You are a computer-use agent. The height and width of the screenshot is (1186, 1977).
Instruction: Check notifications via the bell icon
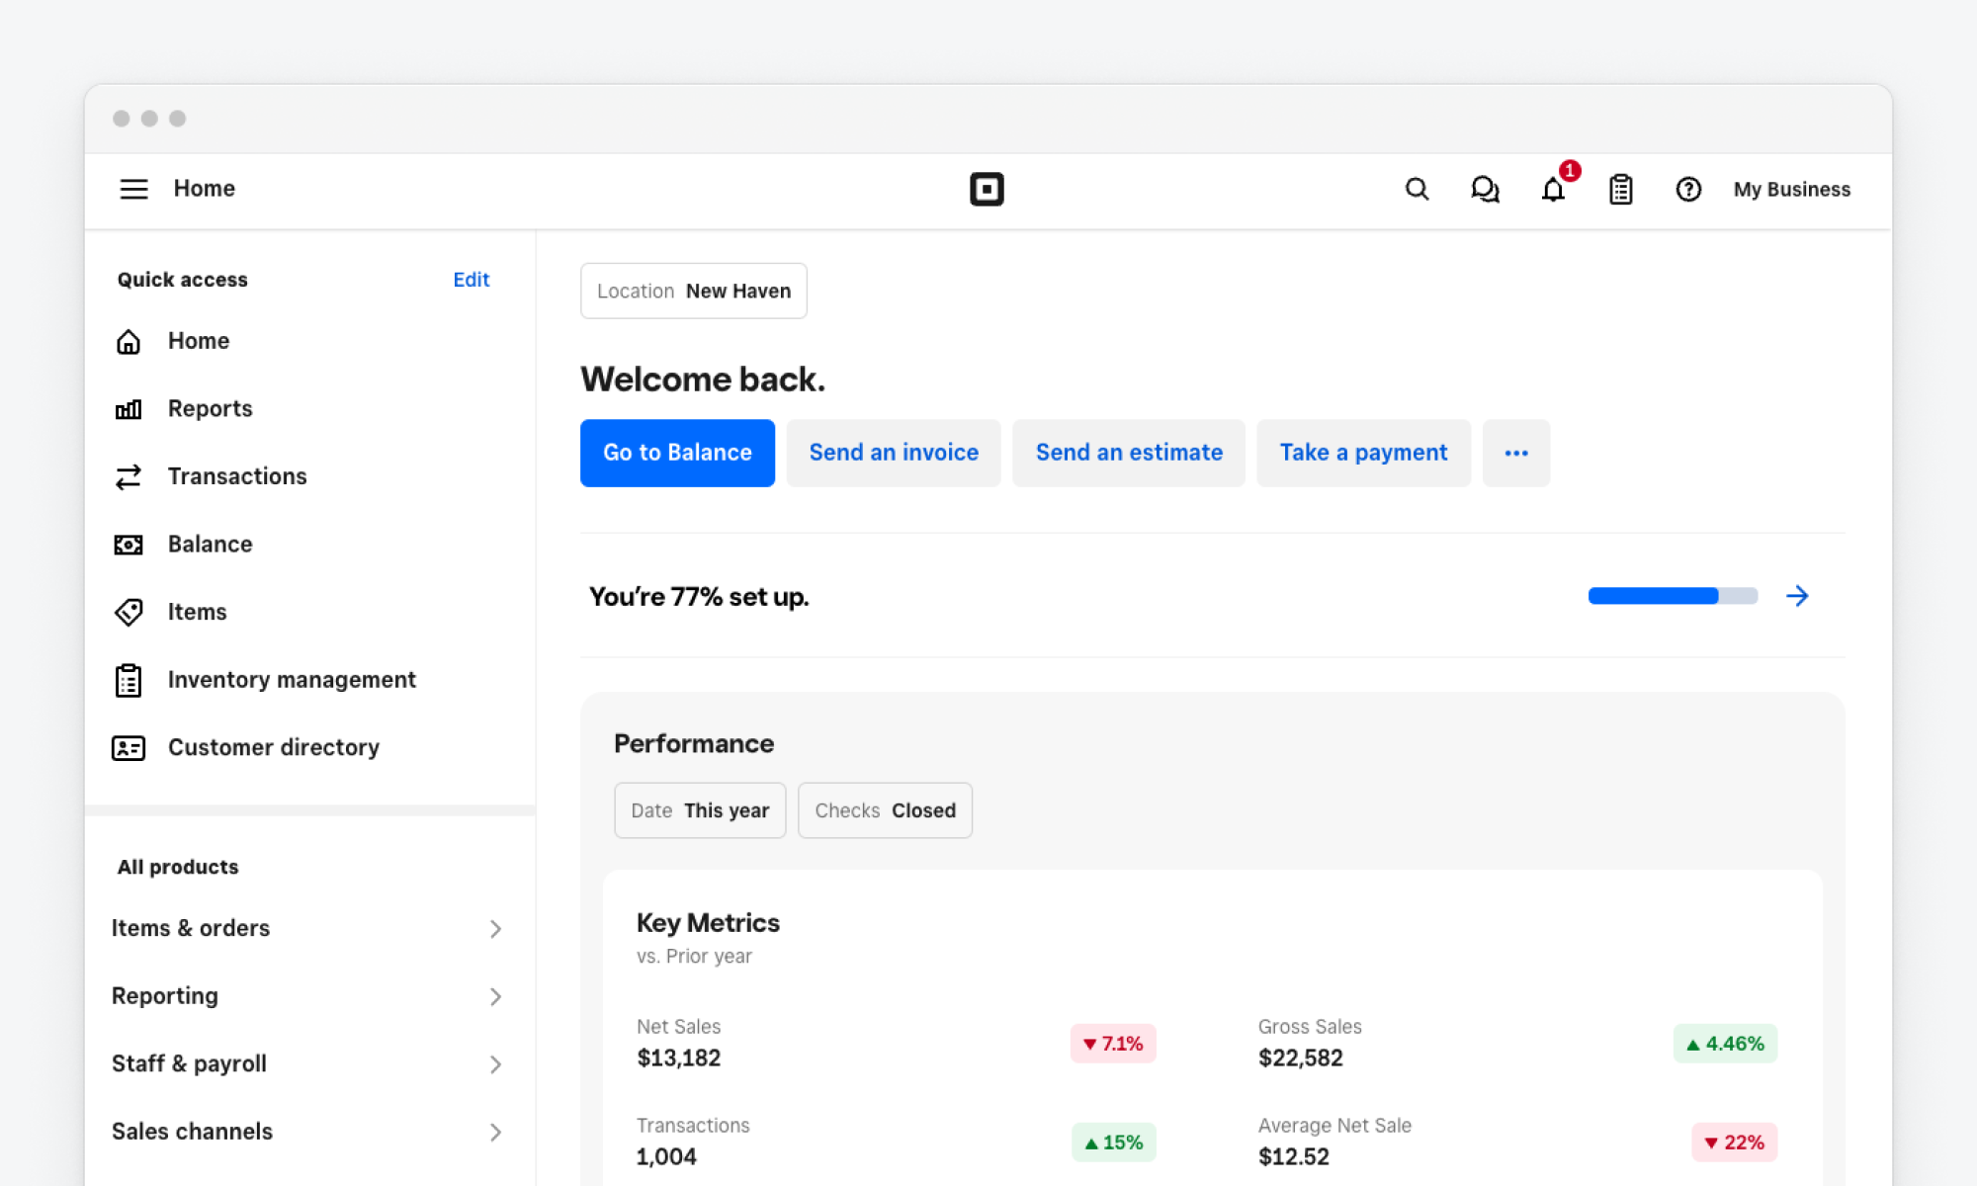coord(1553,189)
